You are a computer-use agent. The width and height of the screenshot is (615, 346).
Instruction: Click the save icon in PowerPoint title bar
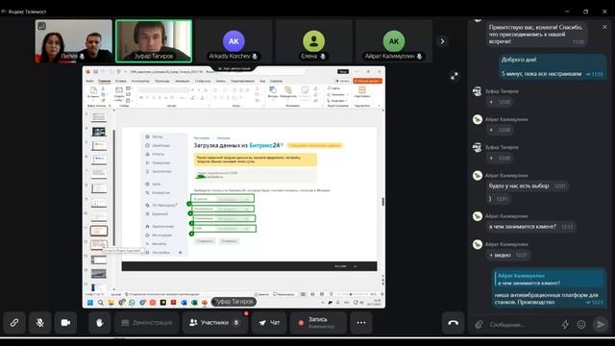click(95, 72)
